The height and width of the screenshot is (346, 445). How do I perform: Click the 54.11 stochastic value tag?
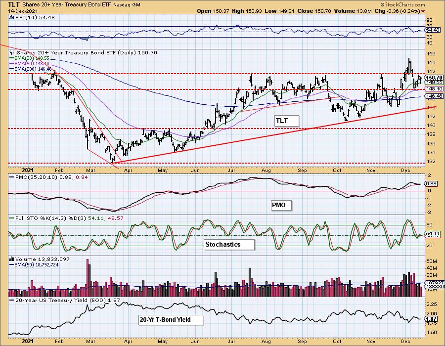click(433, 234)
